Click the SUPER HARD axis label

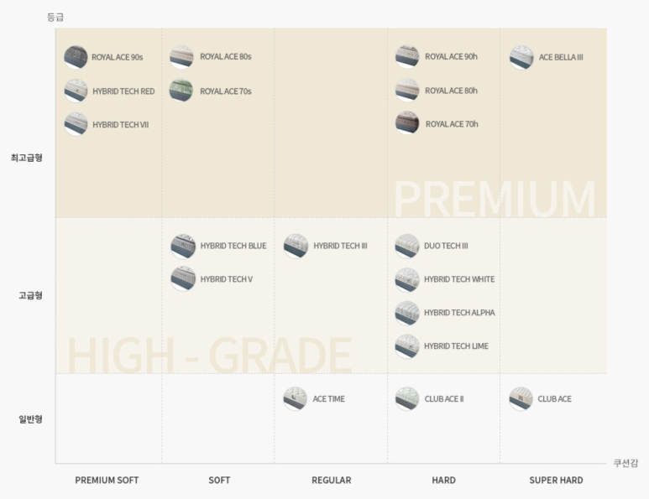[557, 481]
